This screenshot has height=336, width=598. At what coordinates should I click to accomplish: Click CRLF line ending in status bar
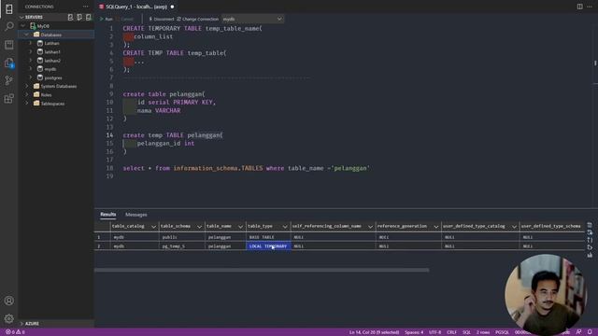[451, 332]
